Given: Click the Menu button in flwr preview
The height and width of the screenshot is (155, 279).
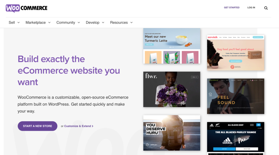Looking at the screenshot, I should (x=195, y=77).
